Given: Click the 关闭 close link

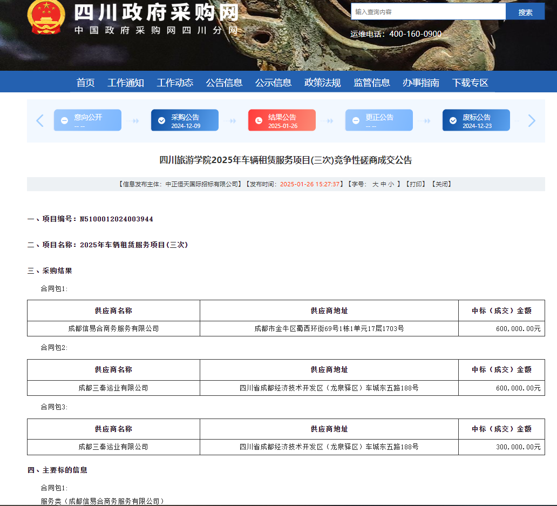Looking at the screenshot, I should [441, 184].
